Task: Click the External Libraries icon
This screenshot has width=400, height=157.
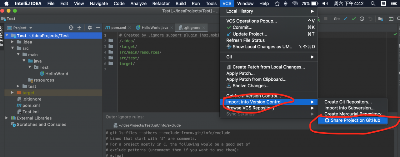Action: pos(13,118)
